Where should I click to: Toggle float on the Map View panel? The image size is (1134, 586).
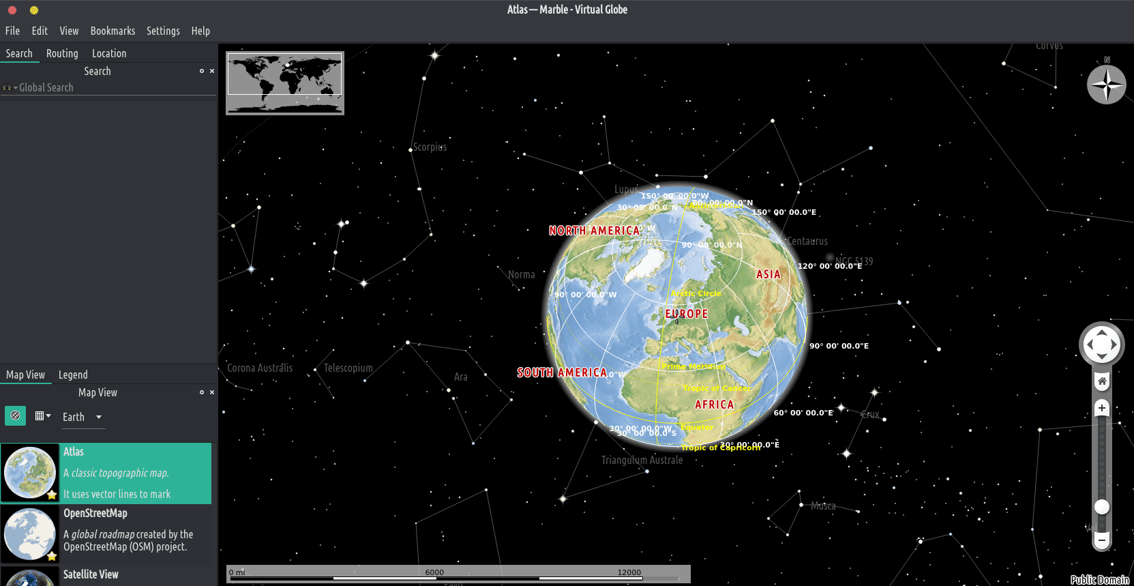click(x=202, y=392)
